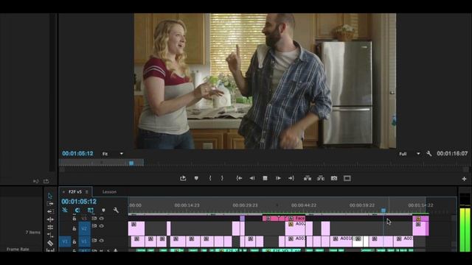472x265 pixels.
Task: Select the Track Select Forward tool
Action: tap(50, 204)
